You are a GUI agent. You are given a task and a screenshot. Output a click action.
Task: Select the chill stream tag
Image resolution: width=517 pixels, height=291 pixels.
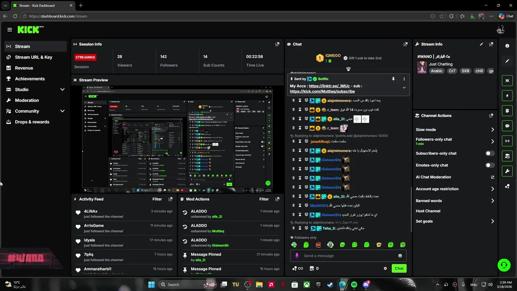click(x=479, y=71)
